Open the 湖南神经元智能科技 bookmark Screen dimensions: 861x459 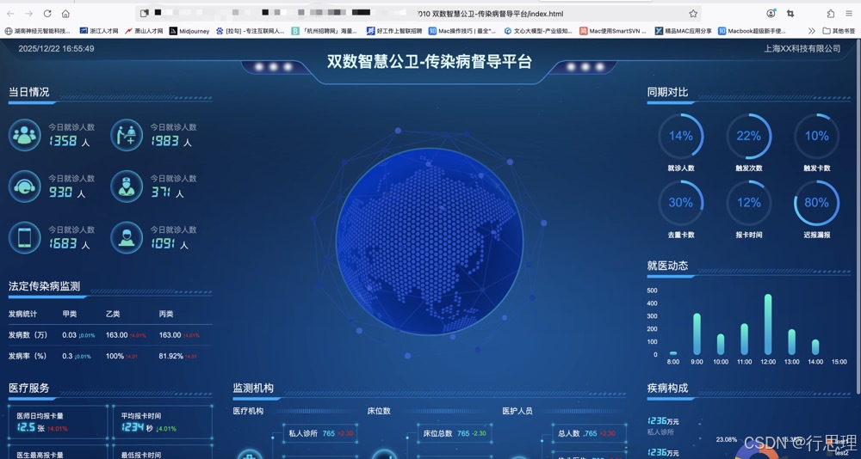37,31
